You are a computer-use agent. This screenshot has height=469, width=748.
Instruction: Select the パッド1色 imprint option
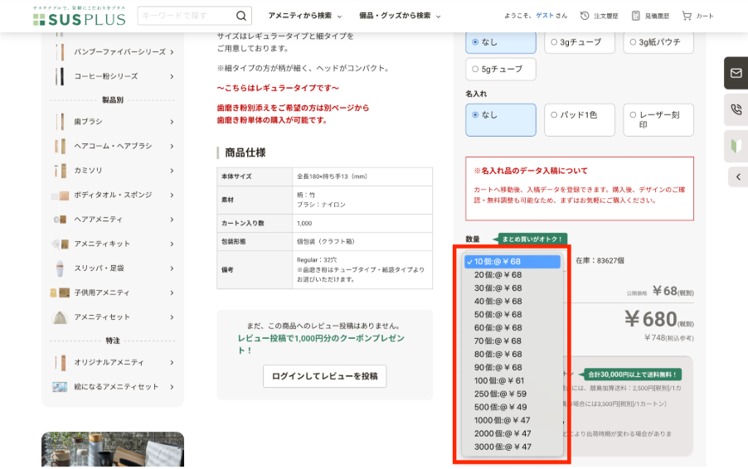pyautogui.click(x=579, y=120)
